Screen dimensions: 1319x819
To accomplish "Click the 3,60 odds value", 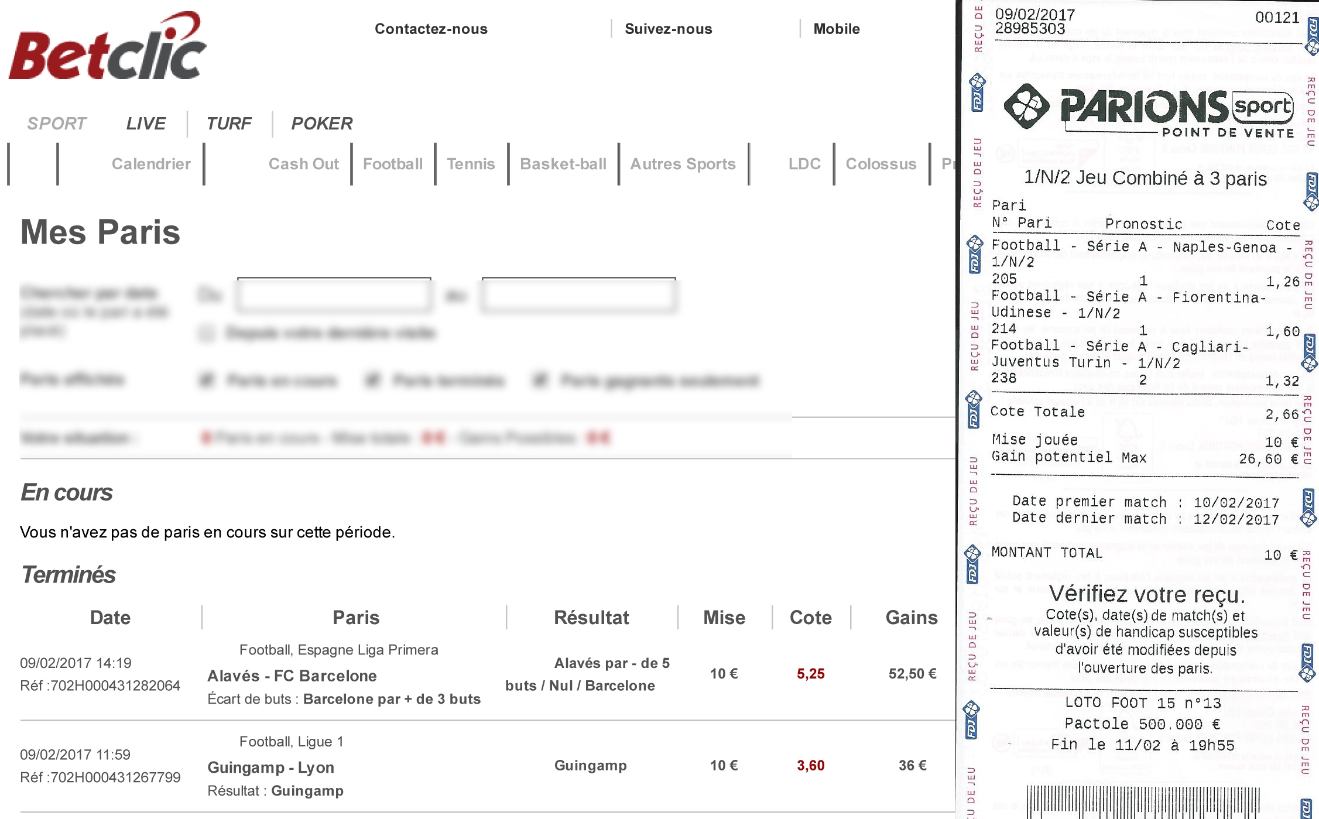I will pyautogui.click(x=810, y=766).
